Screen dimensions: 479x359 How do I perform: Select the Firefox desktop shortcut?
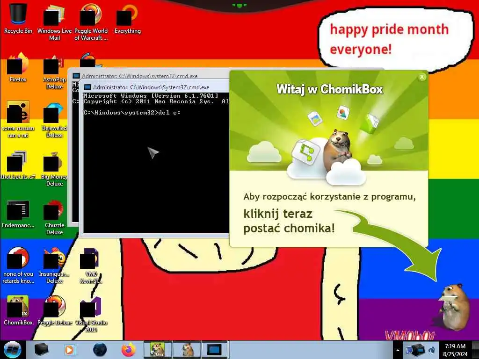(x=18, y=67)
